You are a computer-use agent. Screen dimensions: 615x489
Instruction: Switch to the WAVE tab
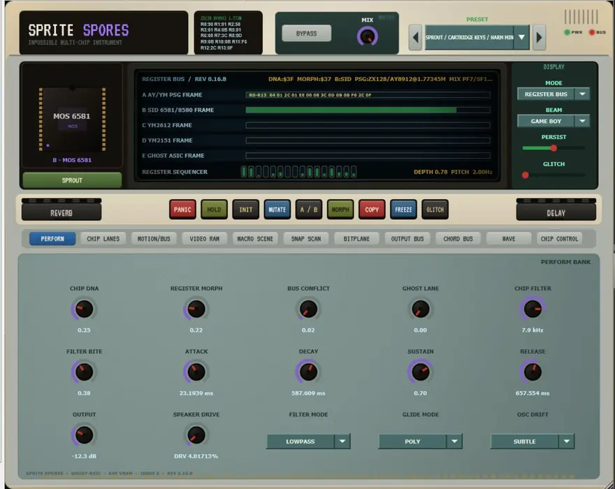coord(509,238)
